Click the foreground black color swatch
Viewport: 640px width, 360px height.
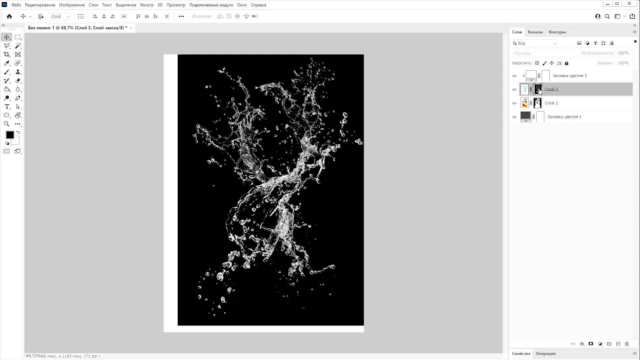click(x=10, y=135)
